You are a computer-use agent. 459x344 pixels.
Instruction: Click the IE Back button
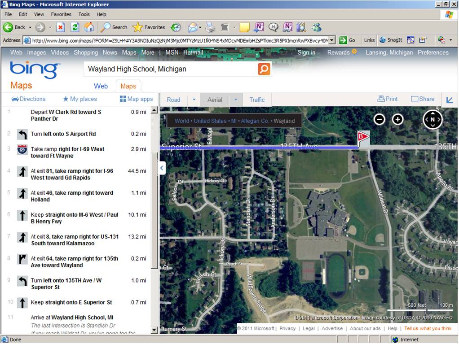(x=14, y=27)
